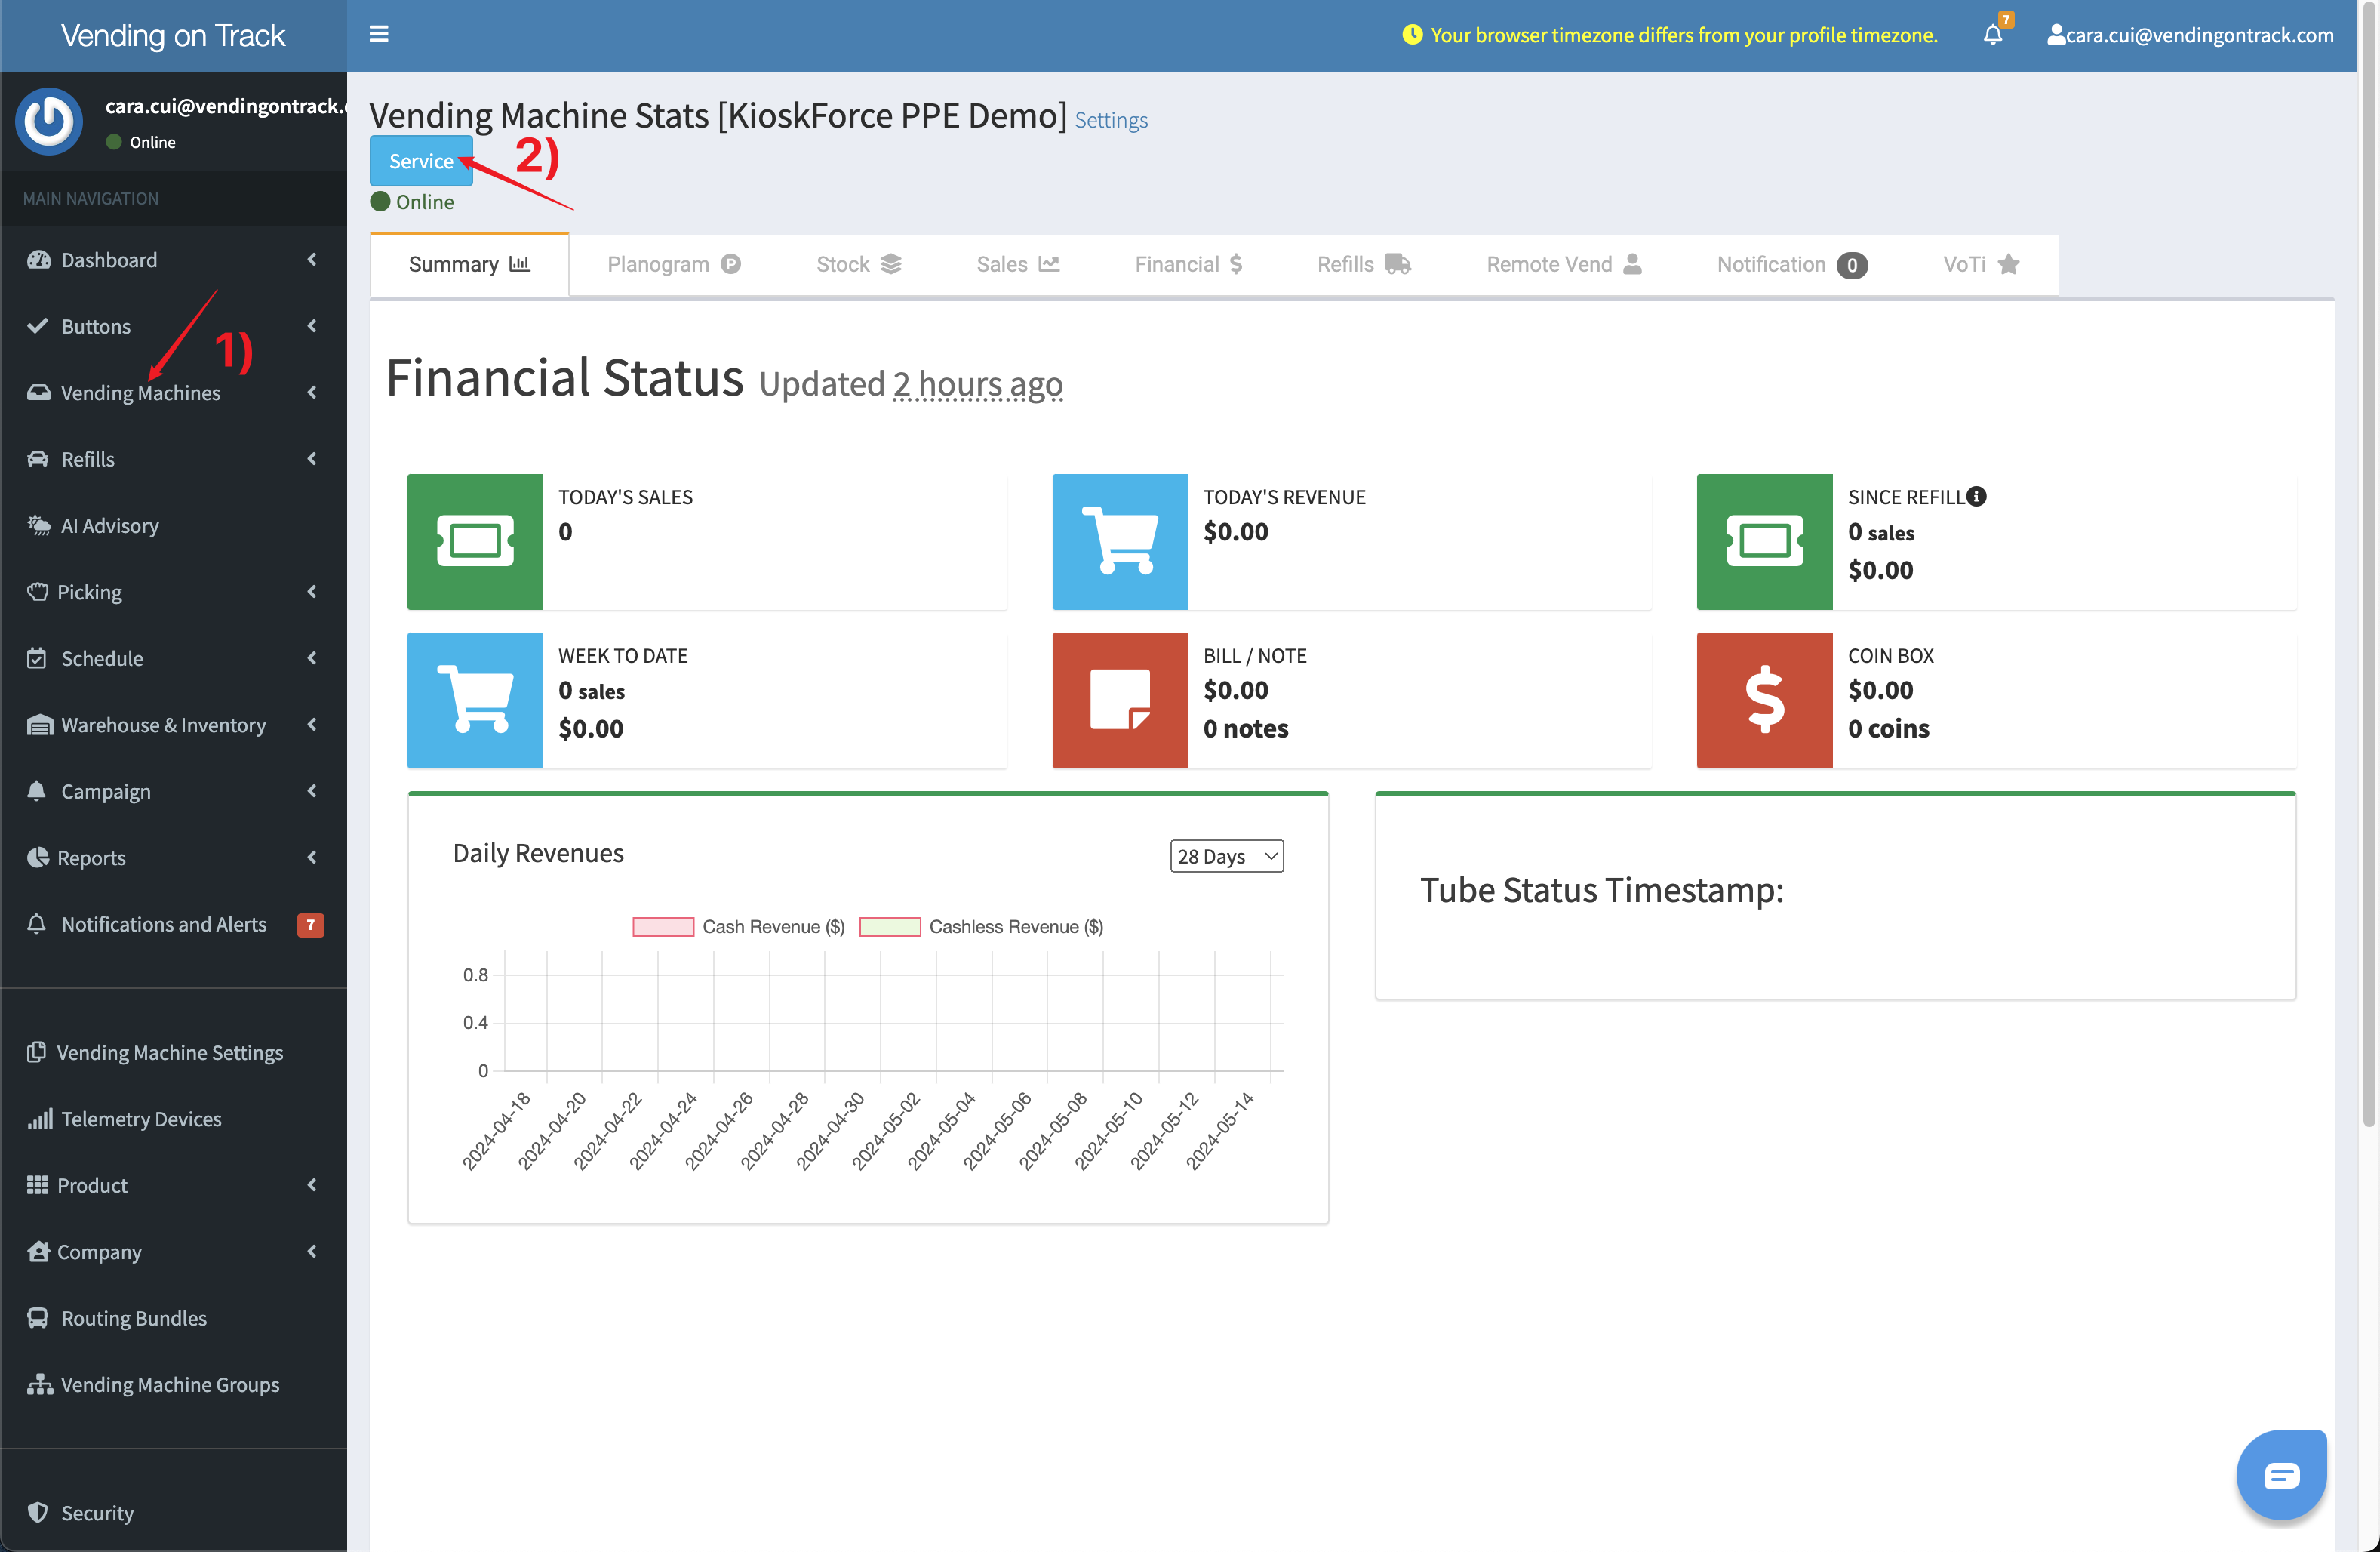Switch to the Remote Vend tab
The image size is (2380, 1552).
pos(1563,264)
